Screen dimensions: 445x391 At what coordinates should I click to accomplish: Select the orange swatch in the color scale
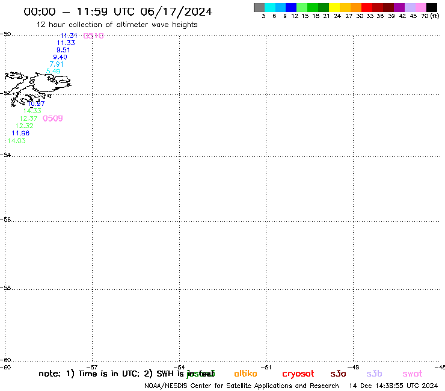tap(356, 7)
